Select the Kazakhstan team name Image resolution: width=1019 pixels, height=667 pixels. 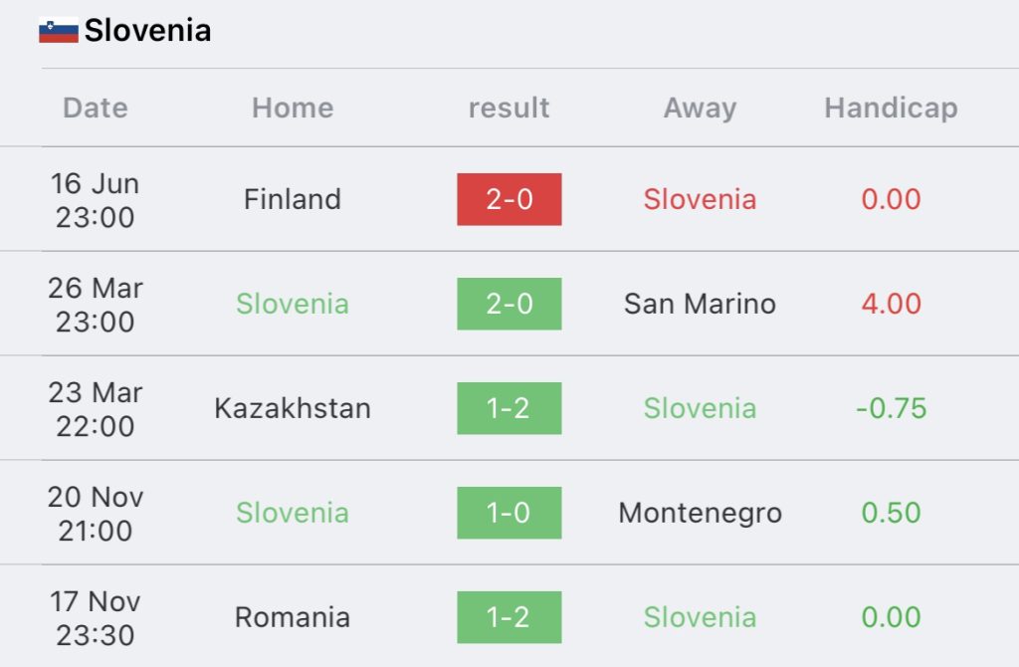pyautogui.click(x=293, y=408)
